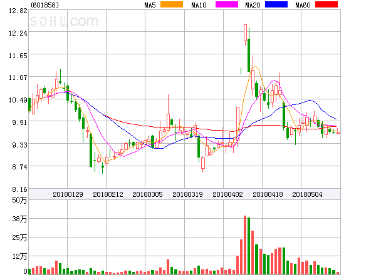Click the magenta MA10 legend swatch
376x275 pixels.
click(227, 4)
